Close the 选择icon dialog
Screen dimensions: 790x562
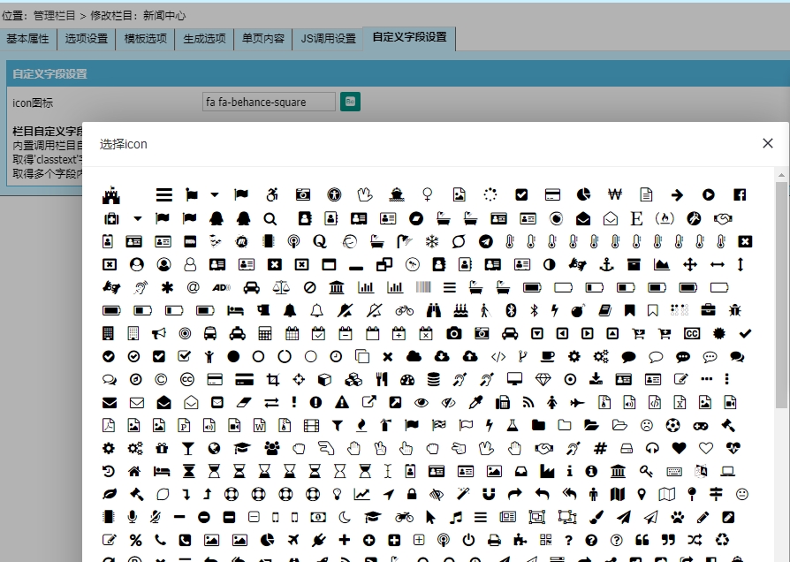767,143
